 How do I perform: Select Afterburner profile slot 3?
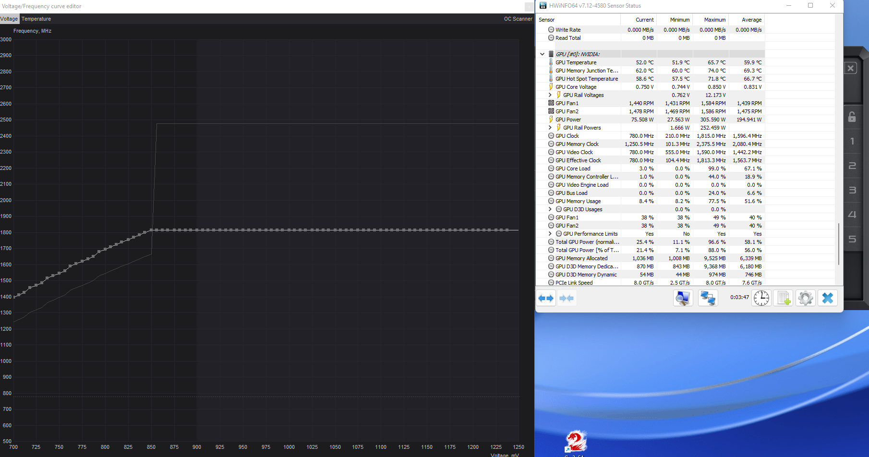coord(852,190)
